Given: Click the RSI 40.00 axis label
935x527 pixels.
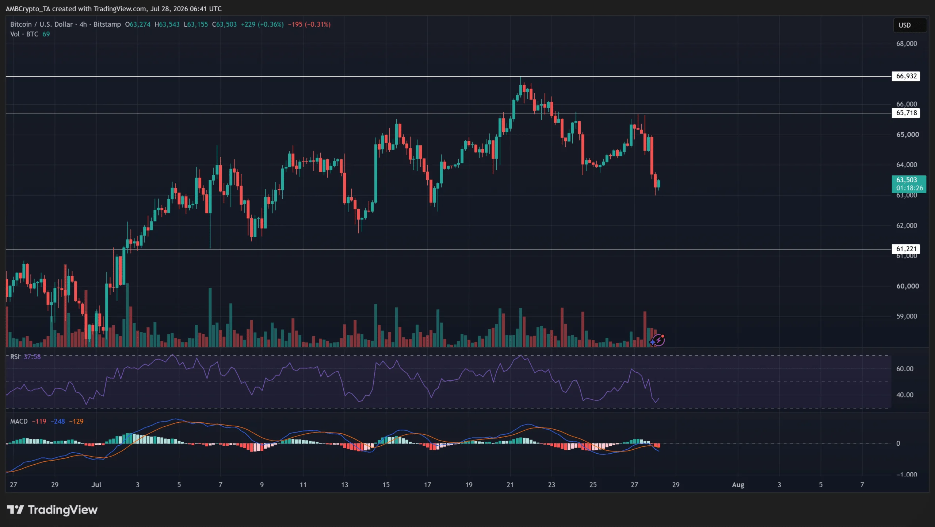Looking at the screenshot, I should point(905,395).
